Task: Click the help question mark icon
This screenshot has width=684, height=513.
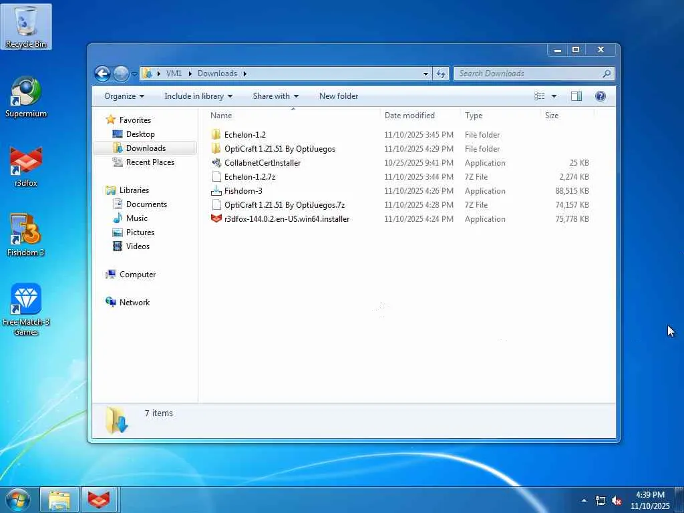Action: tap(601, 96)
